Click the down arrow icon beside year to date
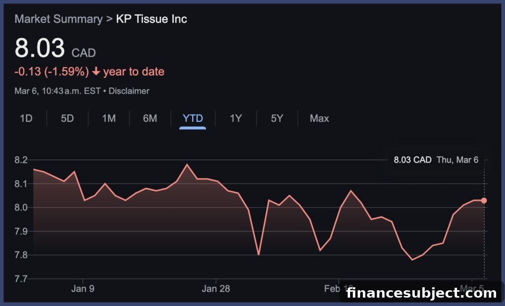Viewport: 505px width, 306px height. click(x=96, y=71)
